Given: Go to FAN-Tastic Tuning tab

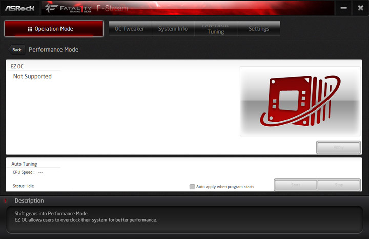Looking at the screenshot, I should coord(216,29).
